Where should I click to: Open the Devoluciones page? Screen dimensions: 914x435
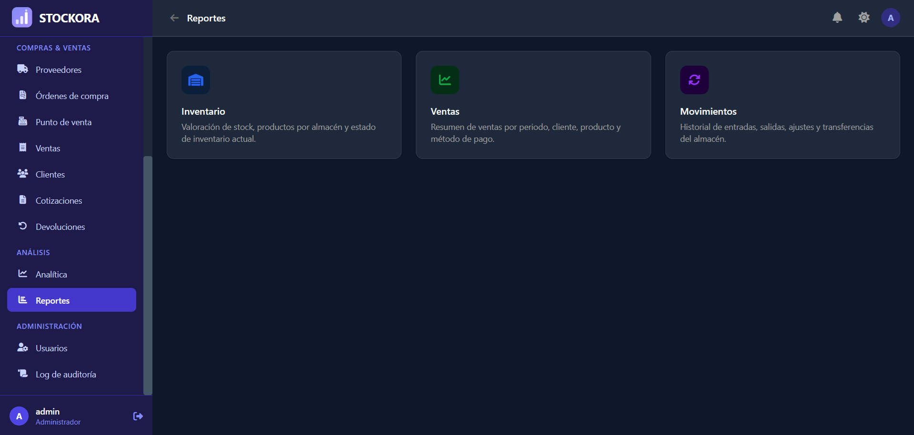click(x=71, y=227)
